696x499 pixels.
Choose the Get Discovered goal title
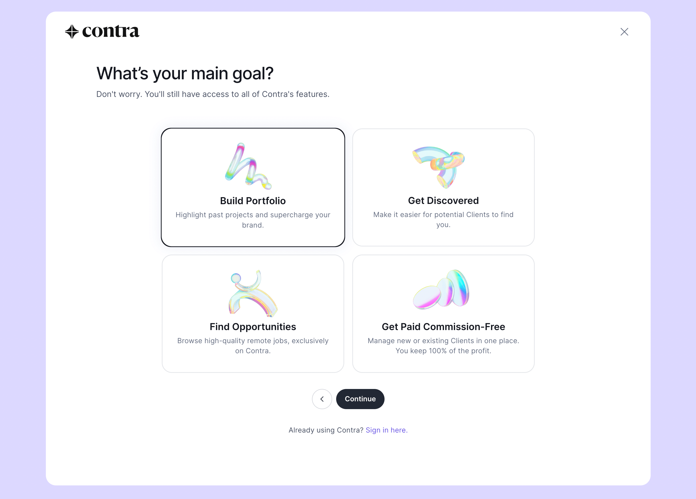tap(443, 200)
